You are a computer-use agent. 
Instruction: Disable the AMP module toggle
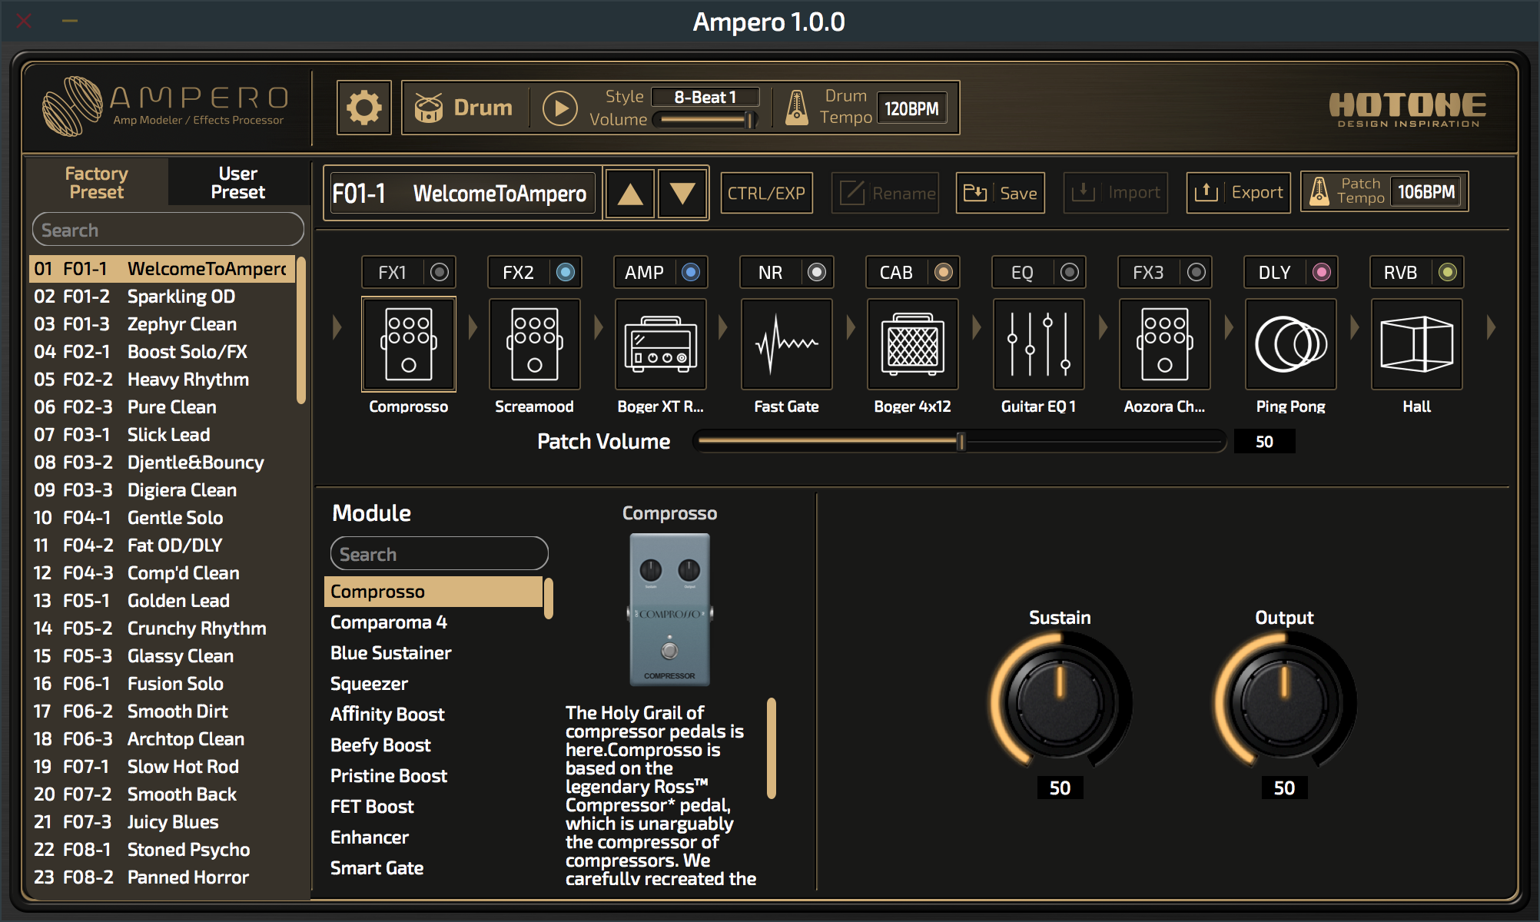pyautogui.click(x=691, y=272)
